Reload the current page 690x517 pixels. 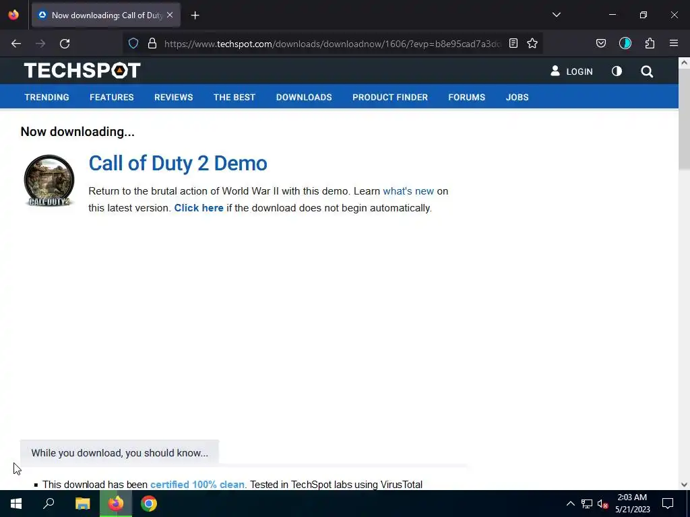coord(65,44)
